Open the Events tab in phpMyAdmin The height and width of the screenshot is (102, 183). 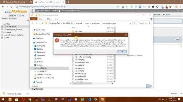click(157, 15)
